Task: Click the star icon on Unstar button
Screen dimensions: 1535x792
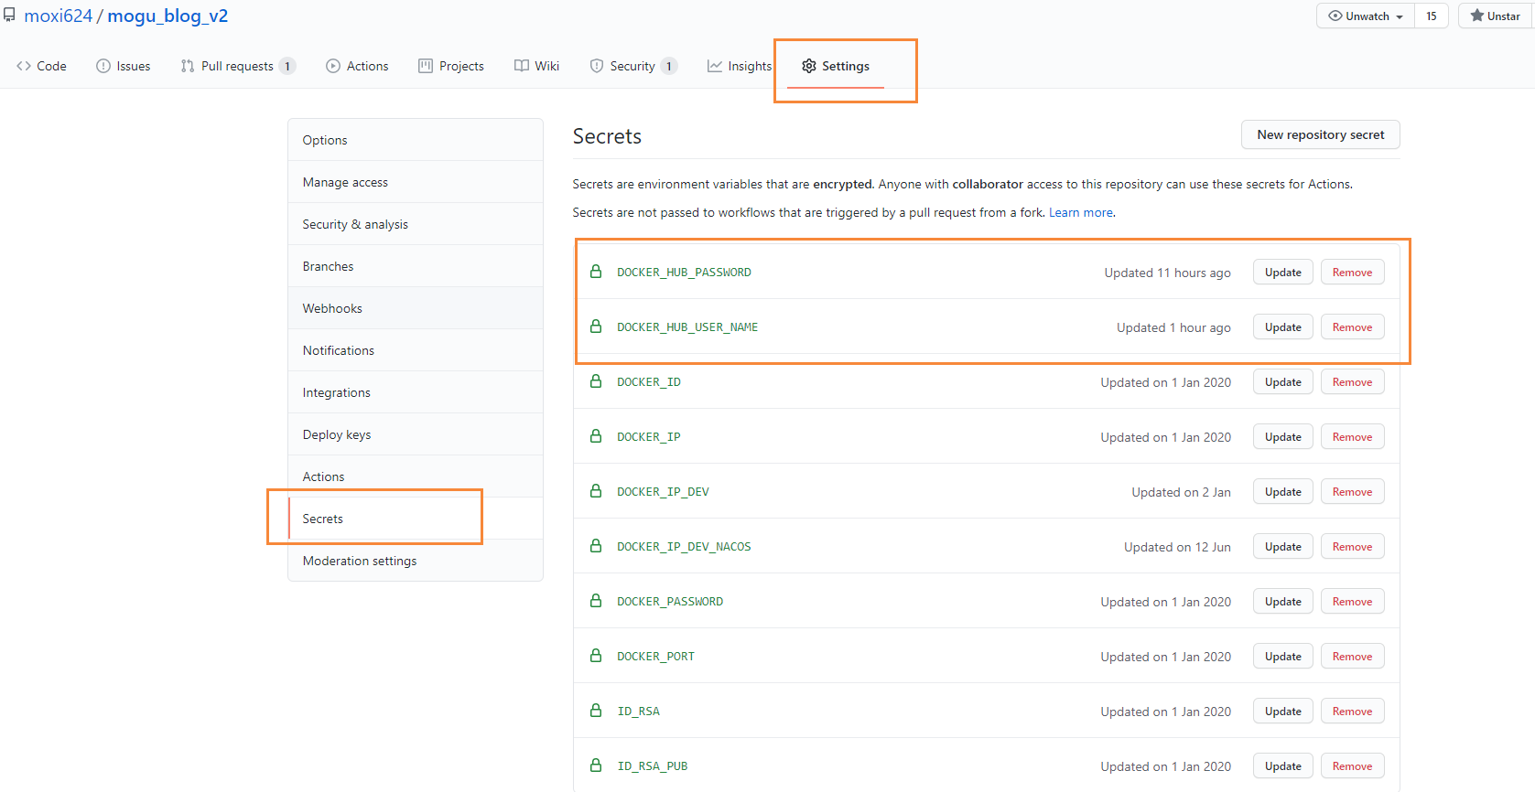Action: (1477, 16)
